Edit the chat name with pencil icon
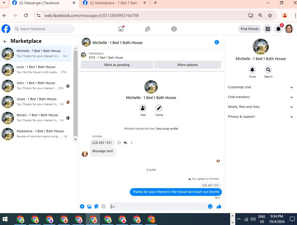The height and width of the screenshot is (225, 297). [x=159, y=108]
